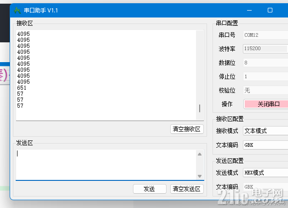Image resolution: width=288 pixels, height=208 pixels.
Task: Click the 发送区 scroll up arrow
Action: (x=200, y=154)
